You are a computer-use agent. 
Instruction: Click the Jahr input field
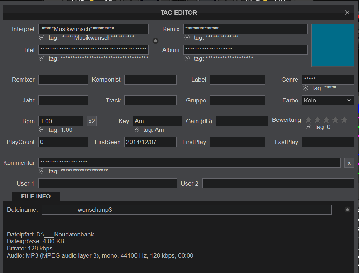click(63, 100)
